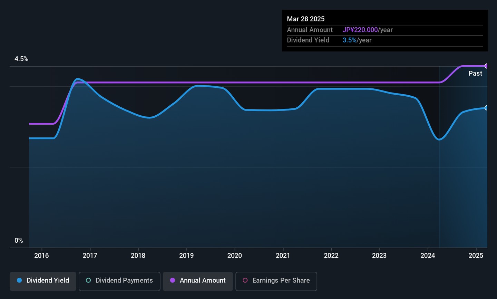497x299 pixels.
Task: Click the 2017 x-axis year label
Action: point(90,255)
